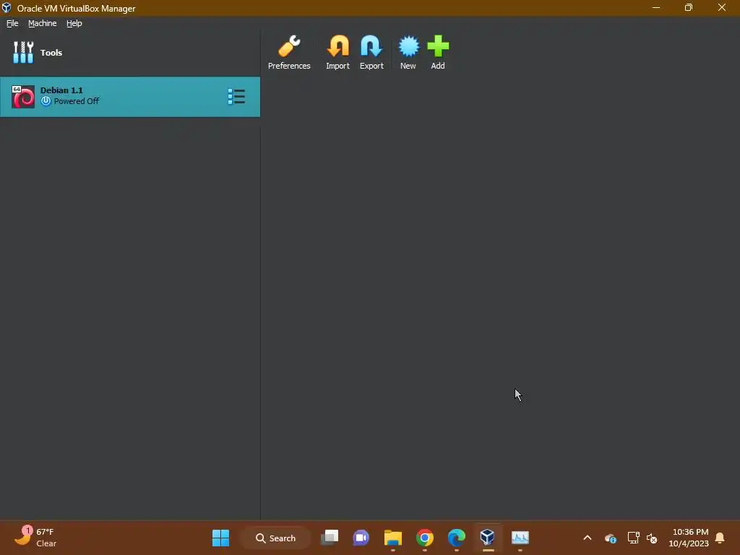740x555 pixels.
Task: Open the notifications bell icon
Action: click(720, 538)
